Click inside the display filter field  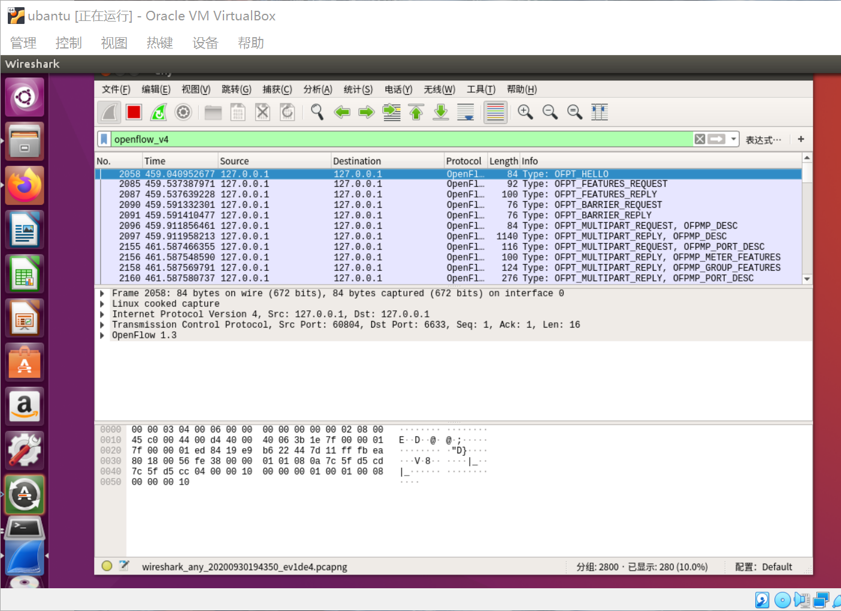click(401, 139)
